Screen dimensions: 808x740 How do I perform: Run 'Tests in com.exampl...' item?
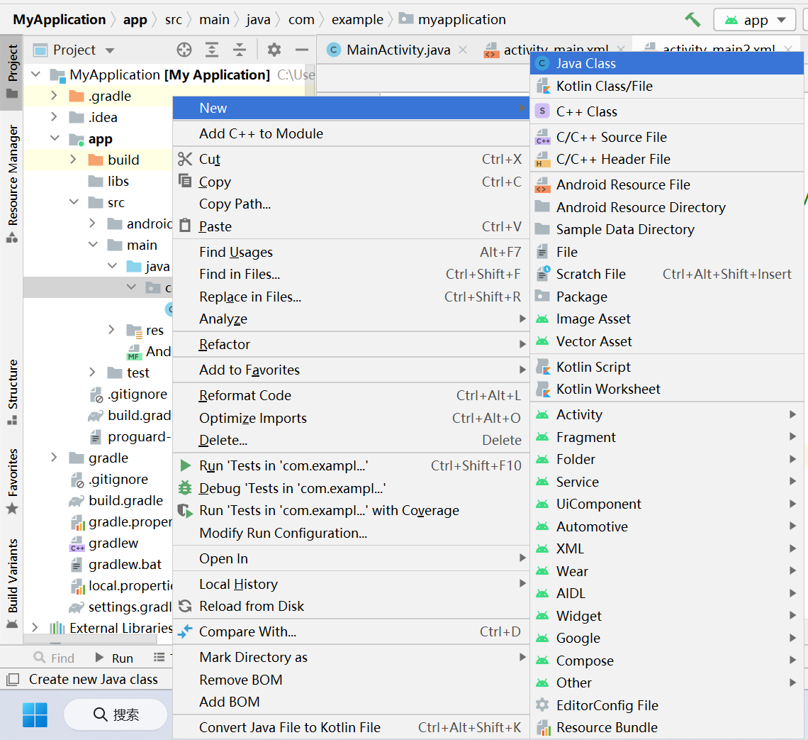coord(351,465)
